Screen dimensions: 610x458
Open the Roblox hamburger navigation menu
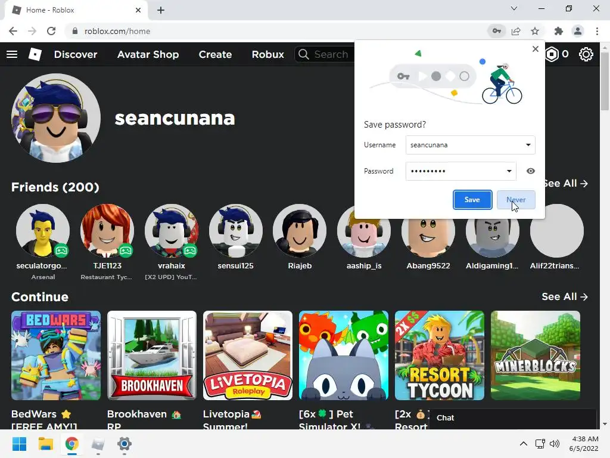pos(12,54)
